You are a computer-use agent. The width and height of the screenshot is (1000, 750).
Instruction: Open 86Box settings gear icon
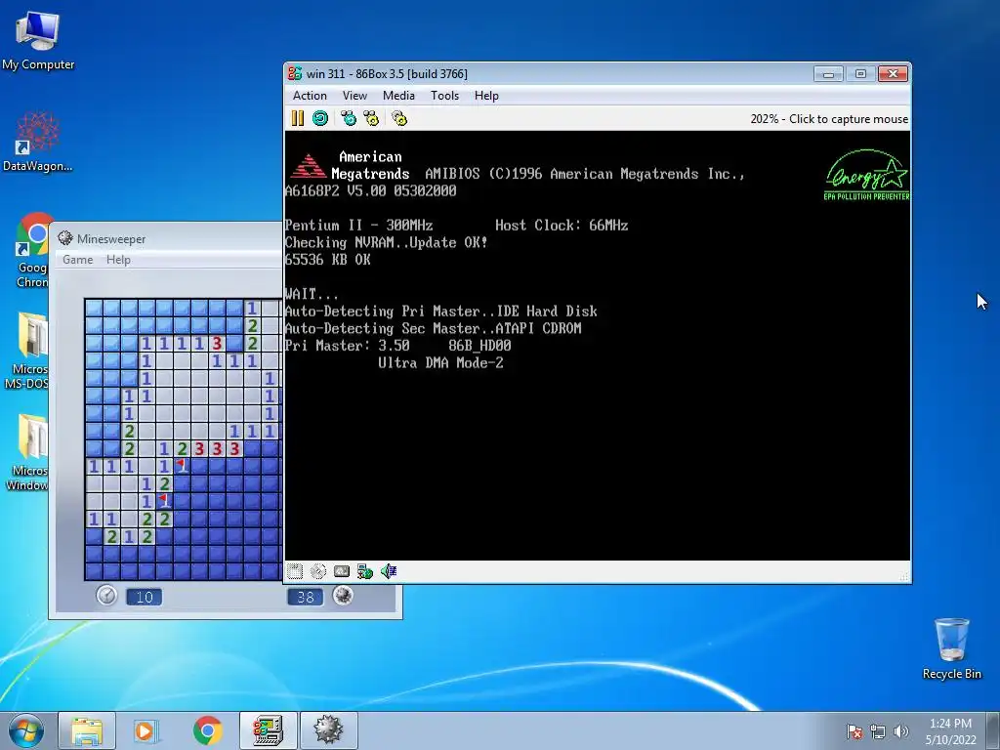point(399,118)
